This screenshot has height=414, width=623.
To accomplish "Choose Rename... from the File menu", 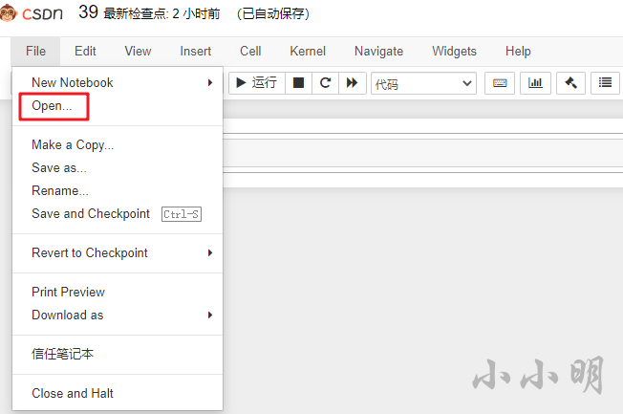I will point(118,191).
